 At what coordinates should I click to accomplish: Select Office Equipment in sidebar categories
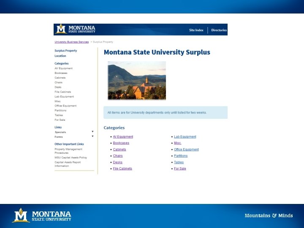tap(65, 106)
